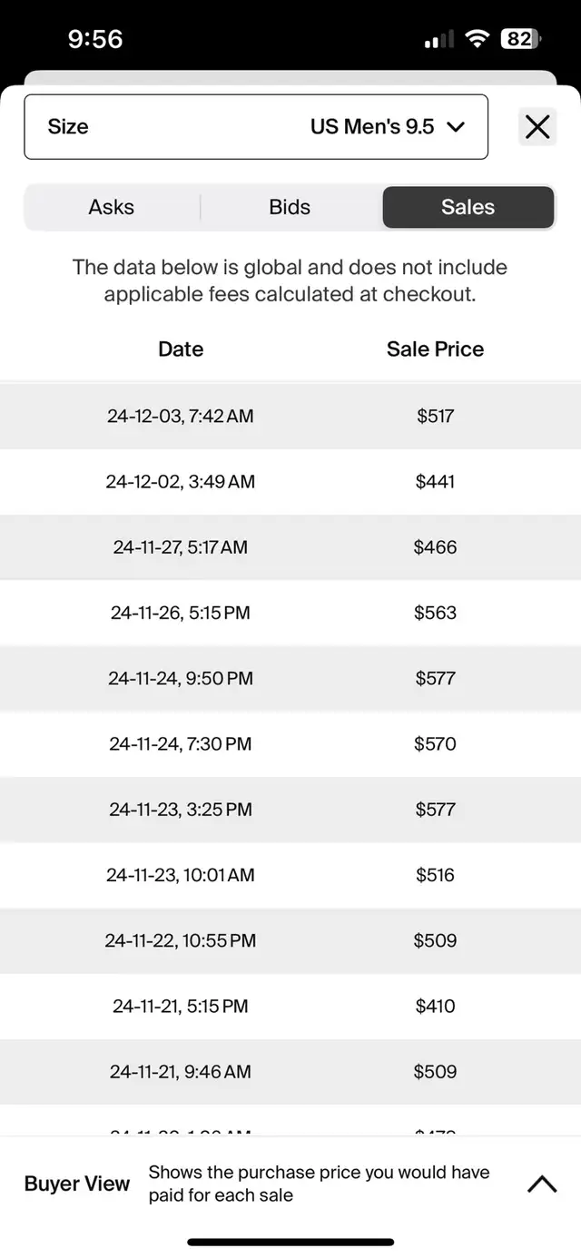The width and height of the screenshot is (581, 1258).
Task: Expand the Buyer View panel chevron
Action: pyautogui.click(x=542, y=1184)
